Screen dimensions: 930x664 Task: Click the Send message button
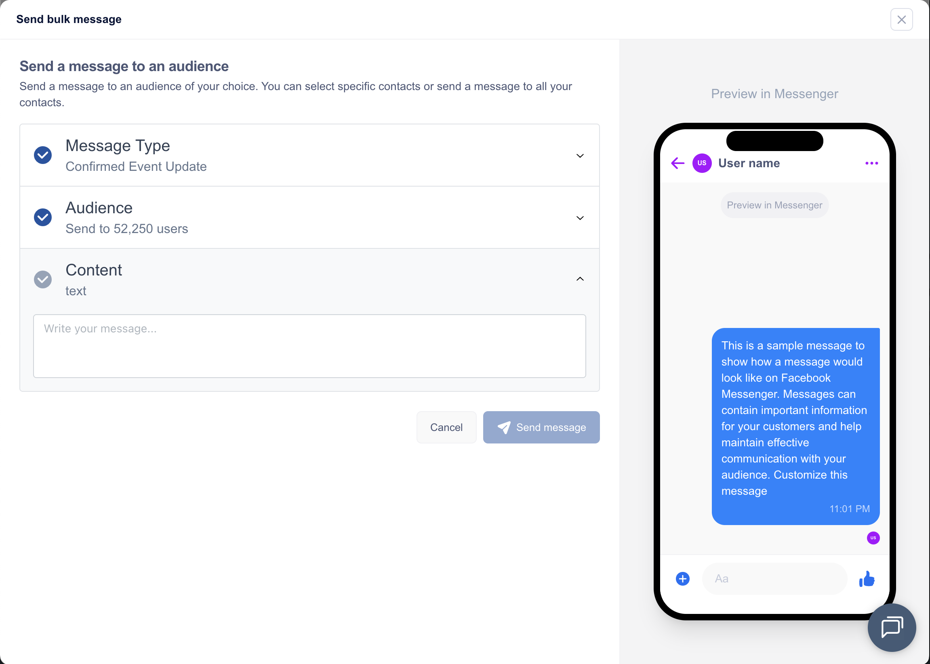541,427
